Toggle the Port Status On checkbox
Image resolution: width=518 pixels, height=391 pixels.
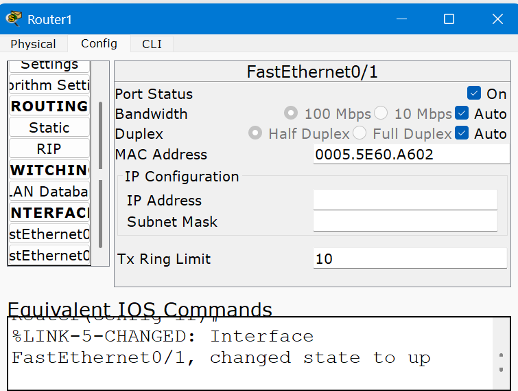(x=474, y=93)
